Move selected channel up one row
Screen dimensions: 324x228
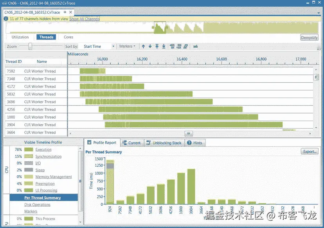pos(143,46)
